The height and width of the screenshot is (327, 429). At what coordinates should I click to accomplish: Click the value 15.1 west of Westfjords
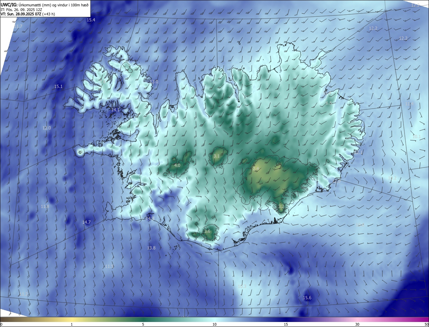(x=58, y=87)
